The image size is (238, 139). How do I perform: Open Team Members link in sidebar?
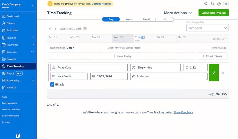[9, 103]
